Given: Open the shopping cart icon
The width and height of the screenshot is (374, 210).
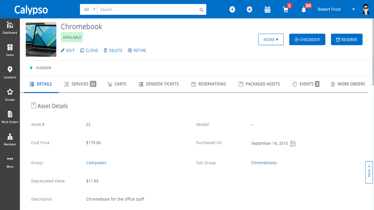Looking at the screenshot, I should [x=286, y=9].
